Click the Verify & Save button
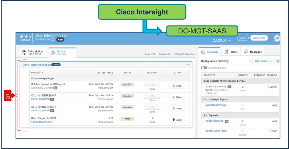 (x=259, y=38)
